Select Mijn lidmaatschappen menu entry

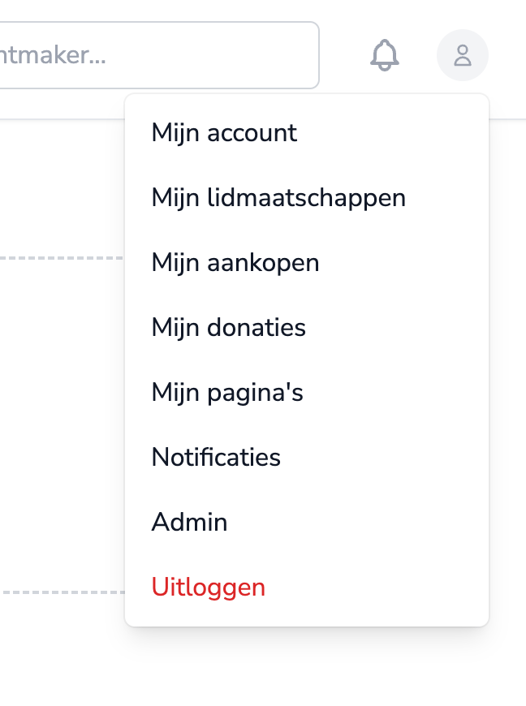point(307,198)
